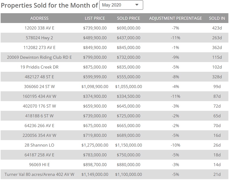Click the ADJUSTMENT PERCENTAGE column header
This screenshot has height=180, width=229.
click(x=175, y=18)
